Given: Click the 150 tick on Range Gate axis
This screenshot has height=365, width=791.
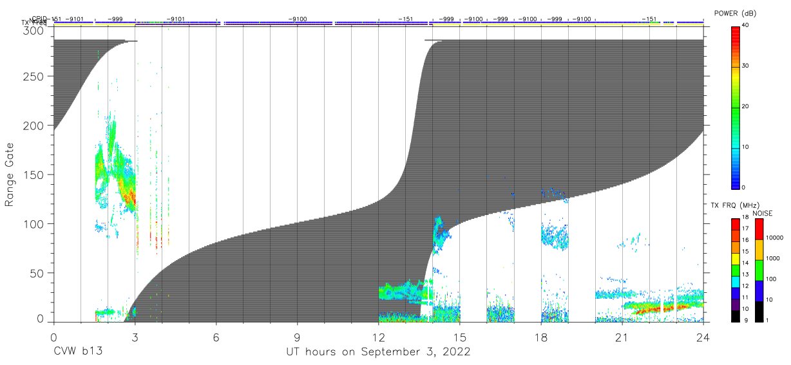Looking at the screenshot, I should coord(35,174).
